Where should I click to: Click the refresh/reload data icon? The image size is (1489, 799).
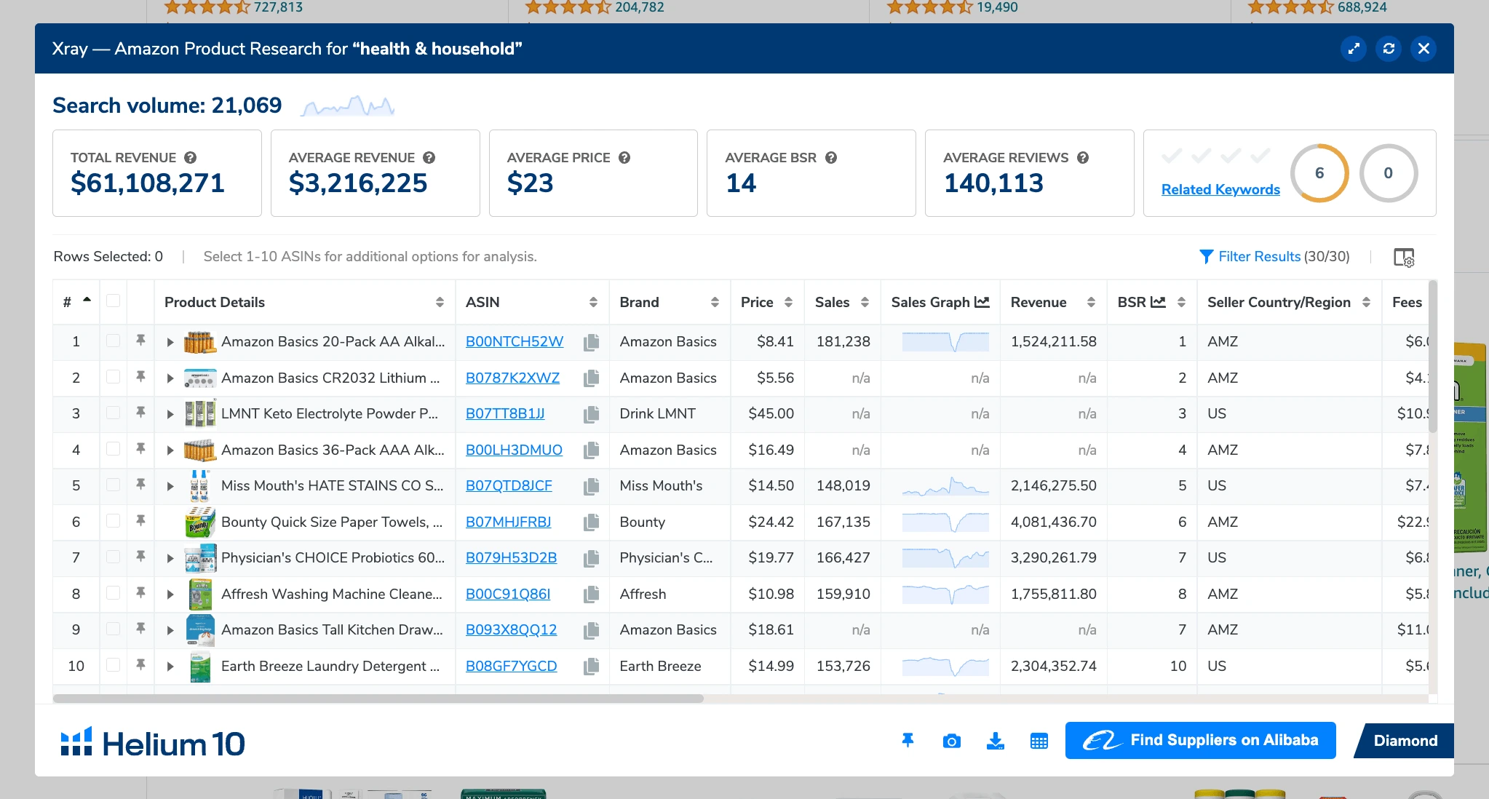pos(1389,48)
